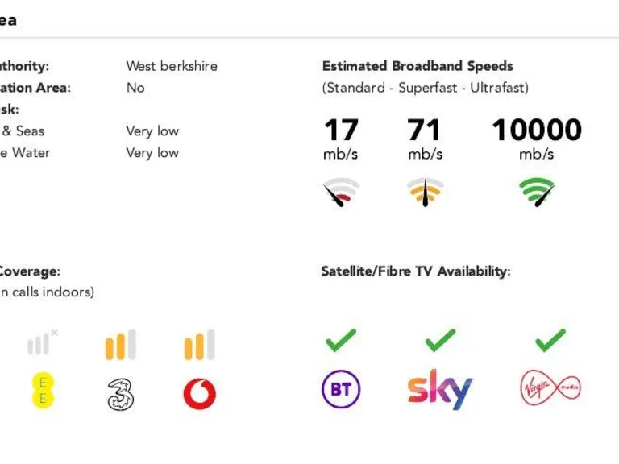The image size is (619, 464).
Task: Click the Vodafone signal strength bars
Action: point(199,345)
